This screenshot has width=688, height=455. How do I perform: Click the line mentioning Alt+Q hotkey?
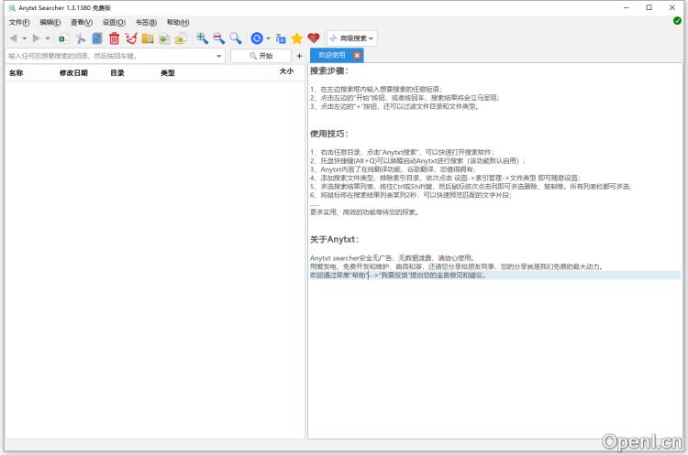point(417,161)
